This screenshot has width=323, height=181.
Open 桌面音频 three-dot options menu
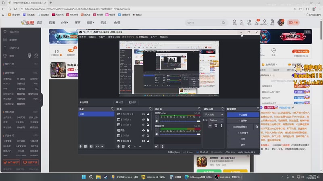(x=157, y=130)
